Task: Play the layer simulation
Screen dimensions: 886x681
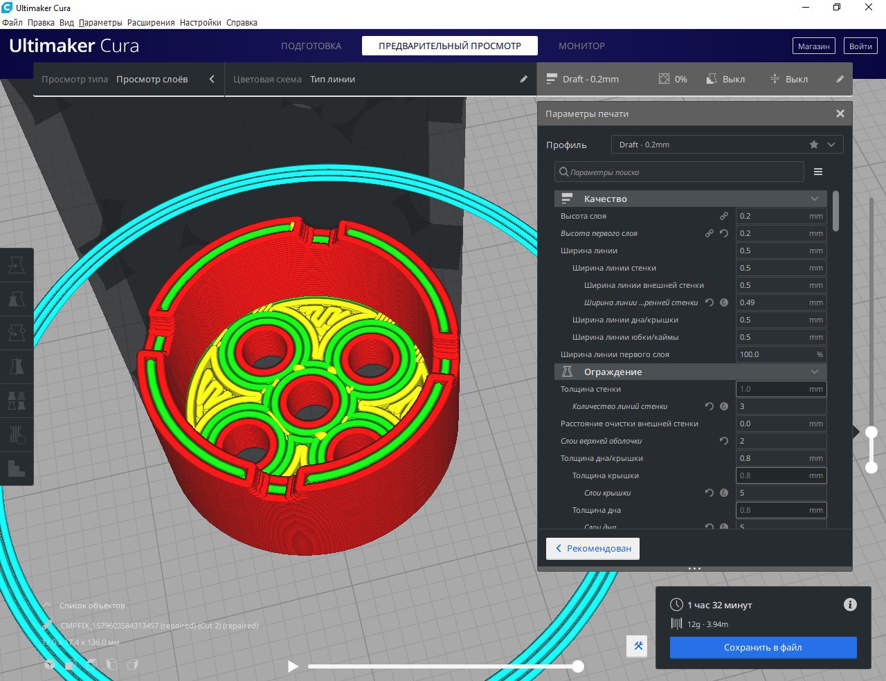Action: pyautogui.click(x=293, y=666)
